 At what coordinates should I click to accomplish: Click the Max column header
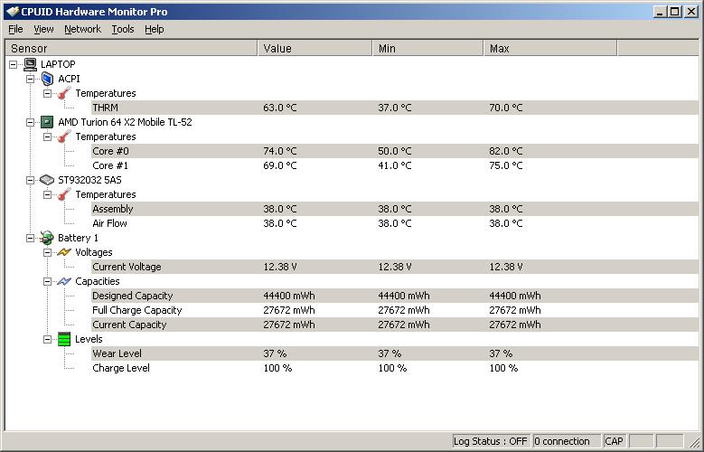click(550, 48)
